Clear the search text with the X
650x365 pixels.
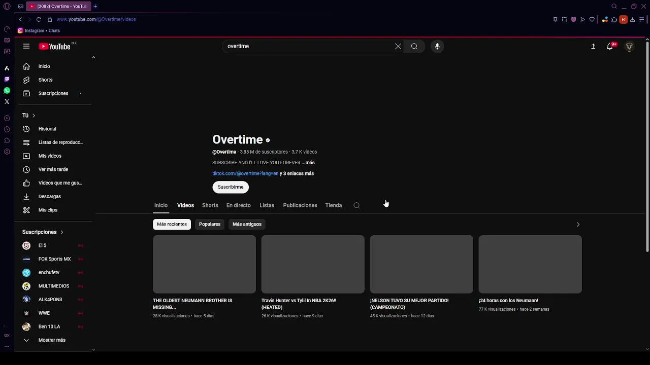pyautogui.click(x=398, y=46)
